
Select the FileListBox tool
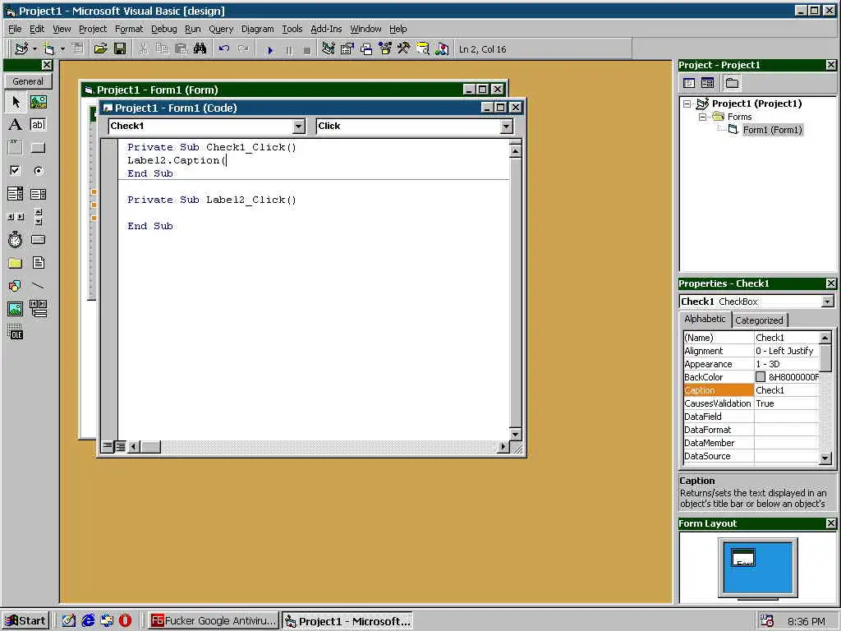coord(38,263)
